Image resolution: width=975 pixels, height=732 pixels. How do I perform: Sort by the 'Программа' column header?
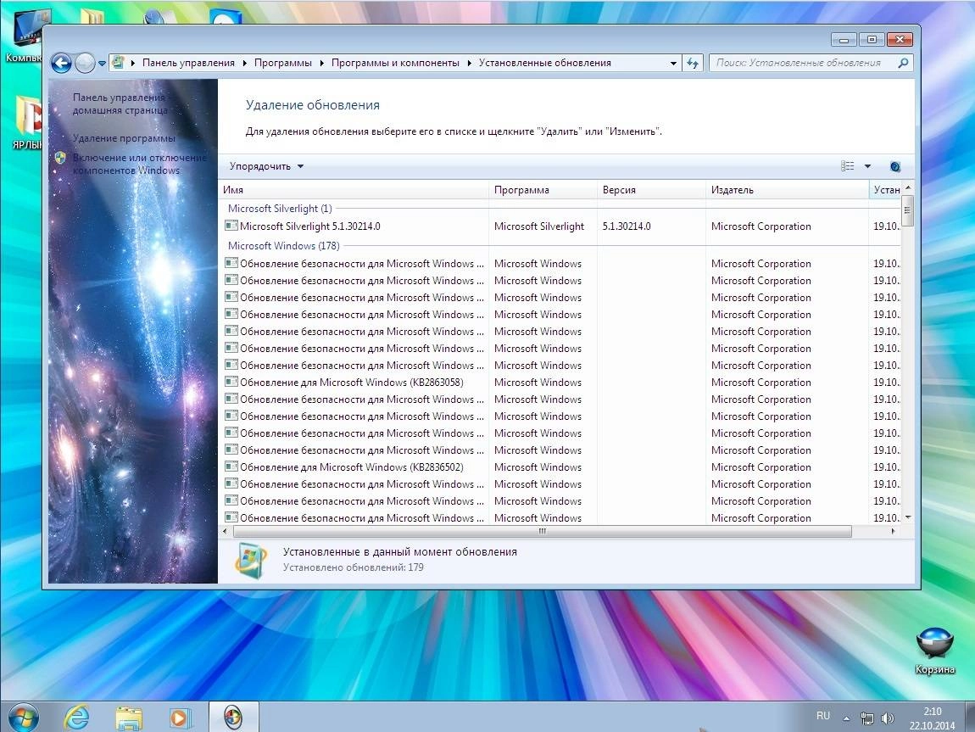point(543,190)
